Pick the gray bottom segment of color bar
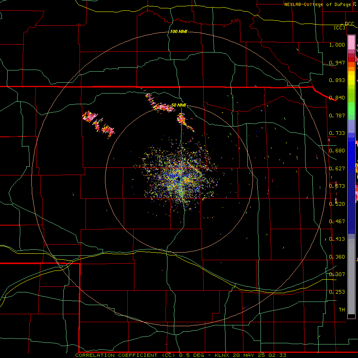The image size is (358, 358). (x=351, y=276)
